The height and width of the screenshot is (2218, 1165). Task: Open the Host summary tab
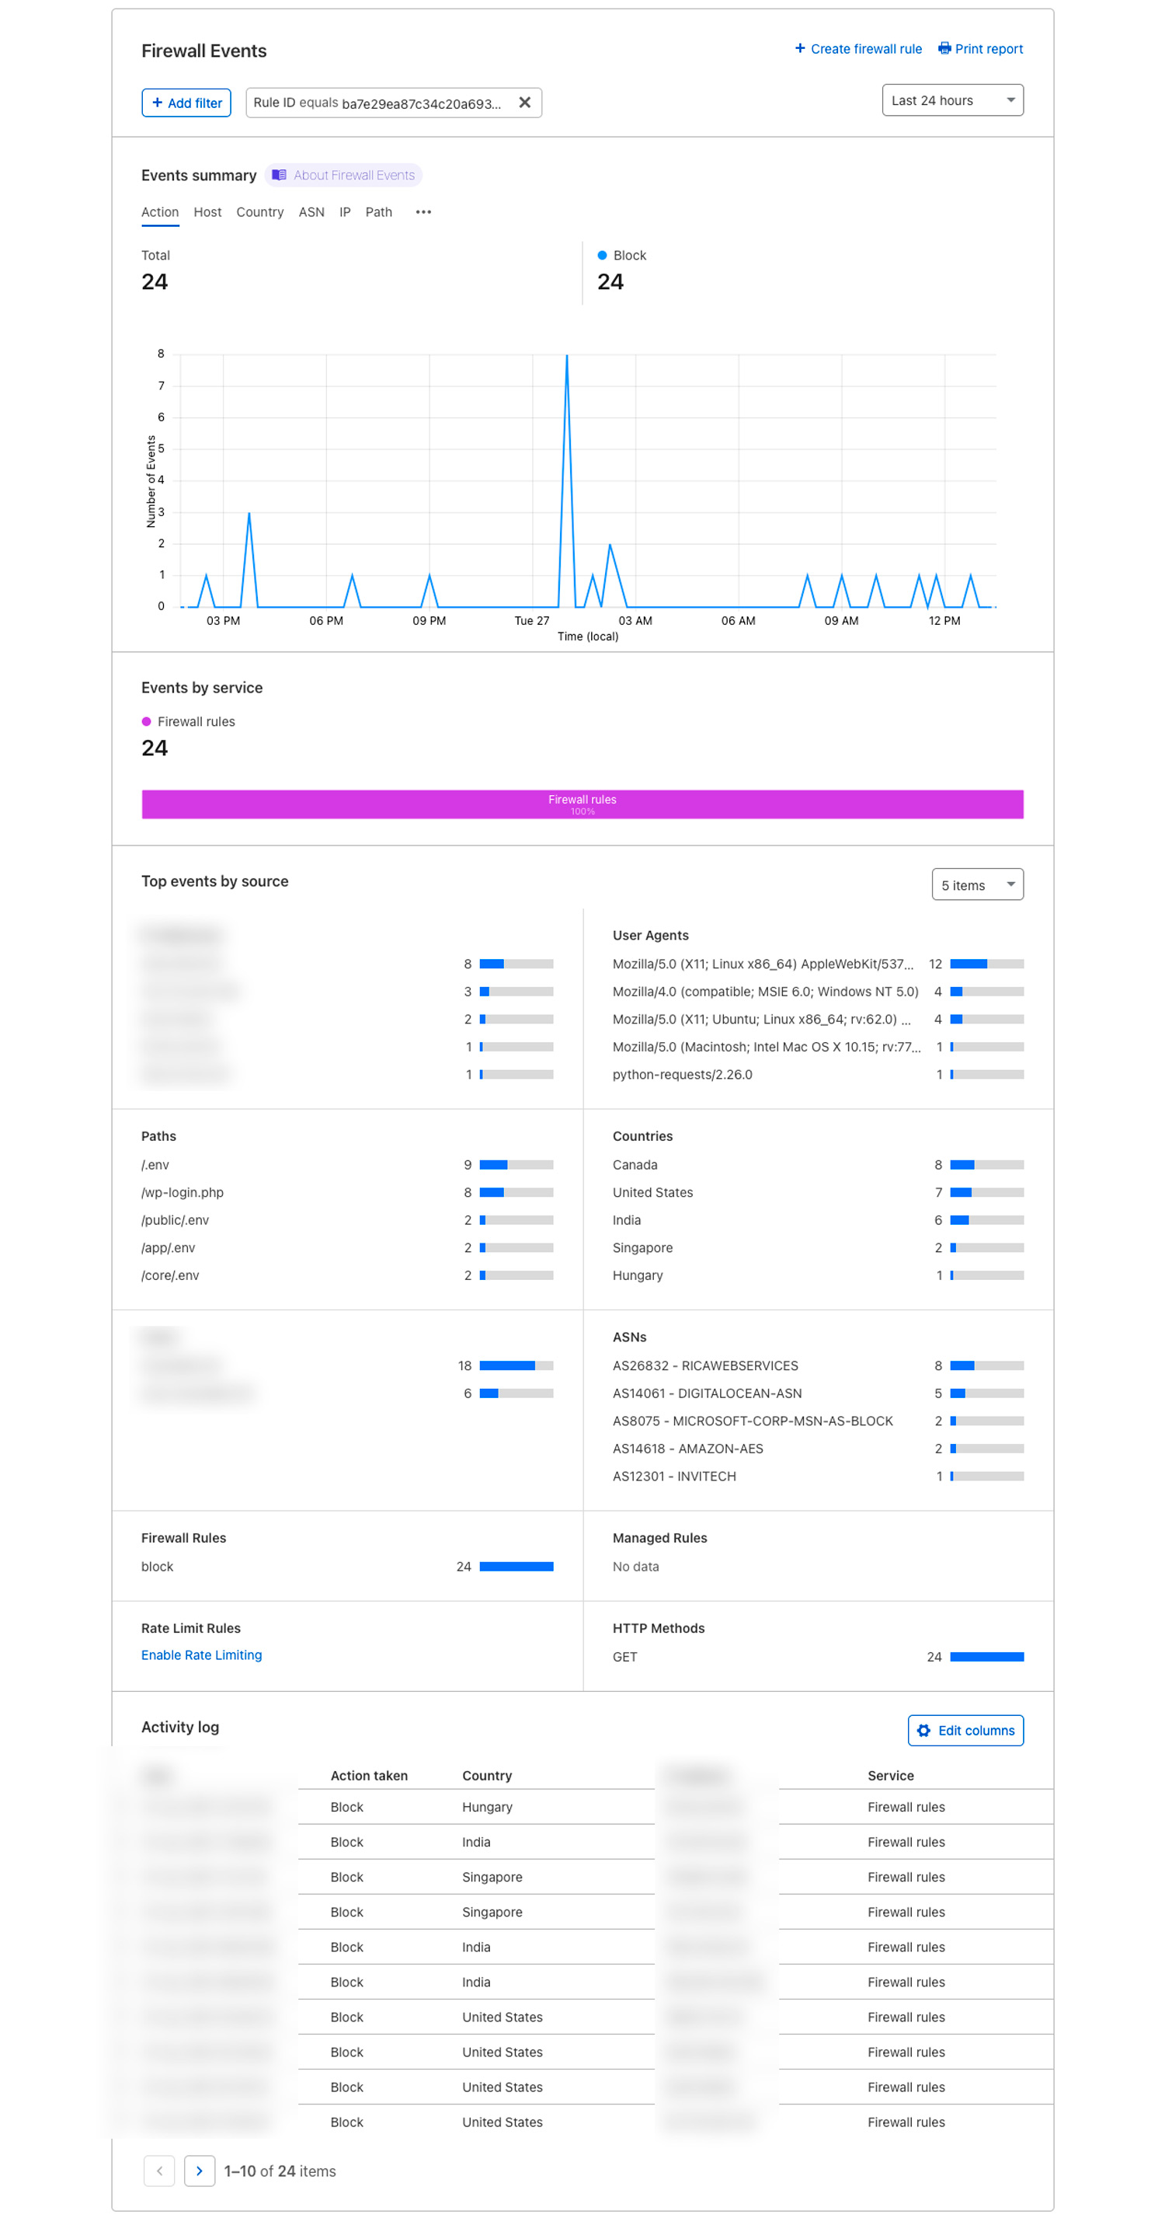pos(207,212)
